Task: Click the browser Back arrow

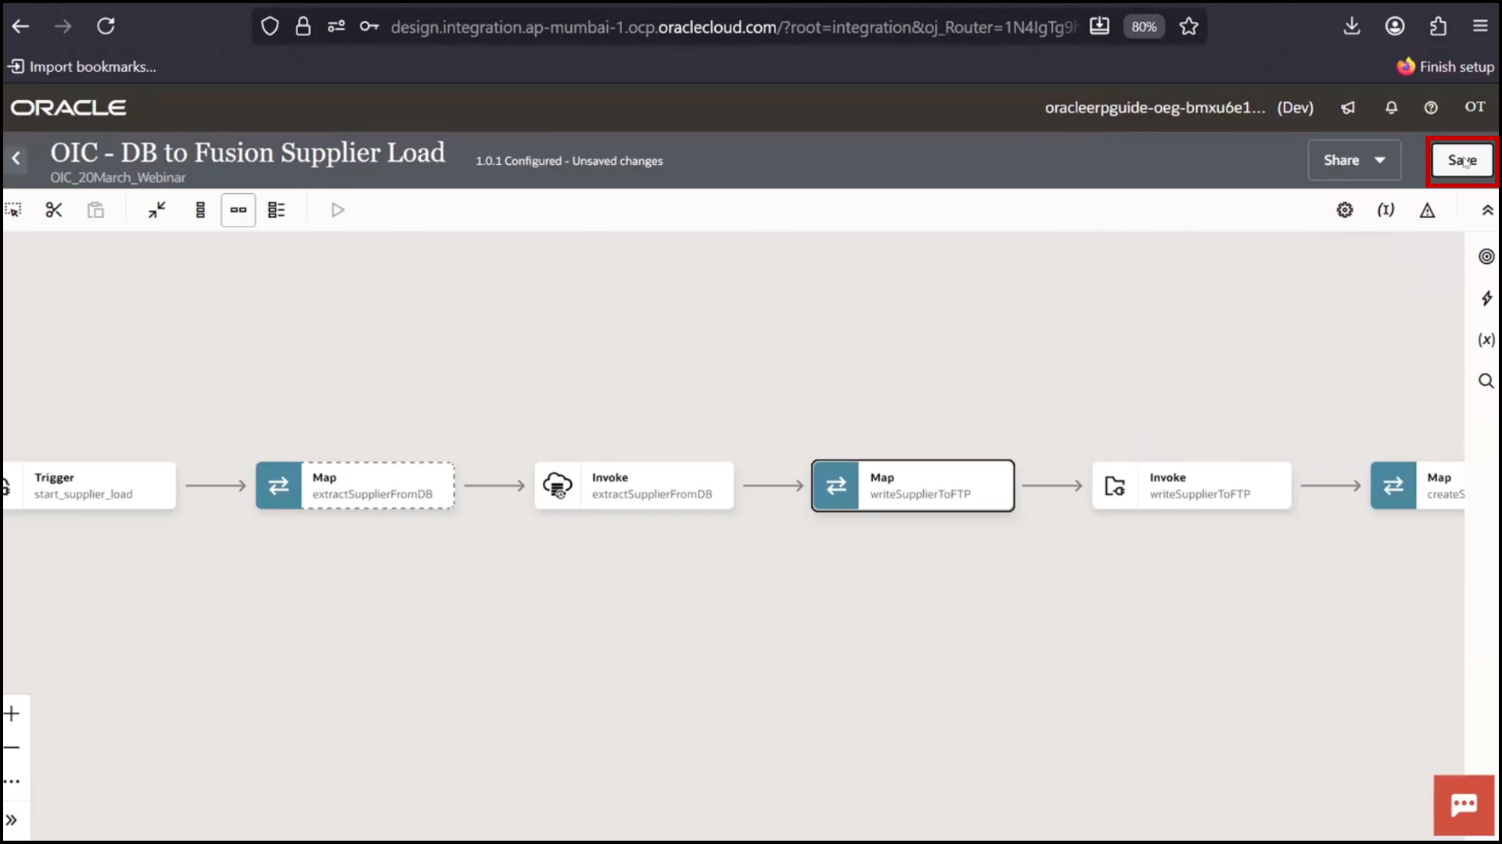Action: (21, 27)
